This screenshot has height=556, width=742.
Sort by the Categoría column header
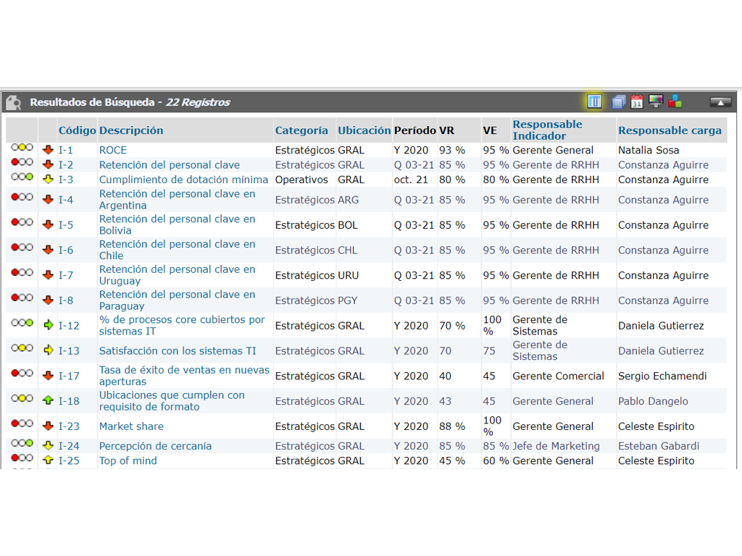pos(301,130)
